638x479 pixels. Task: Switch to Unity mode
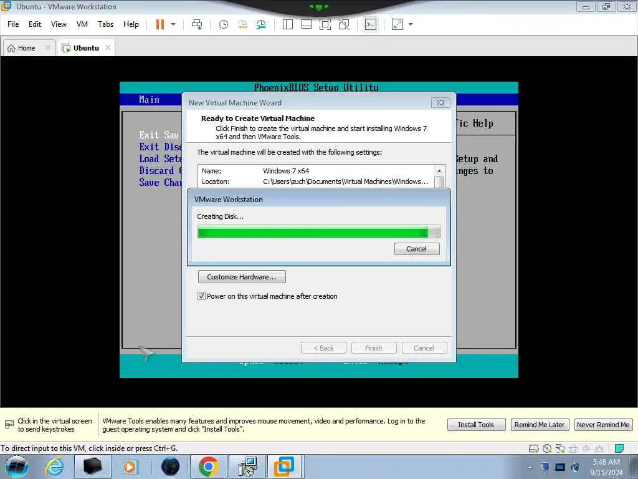pos(344,24)
